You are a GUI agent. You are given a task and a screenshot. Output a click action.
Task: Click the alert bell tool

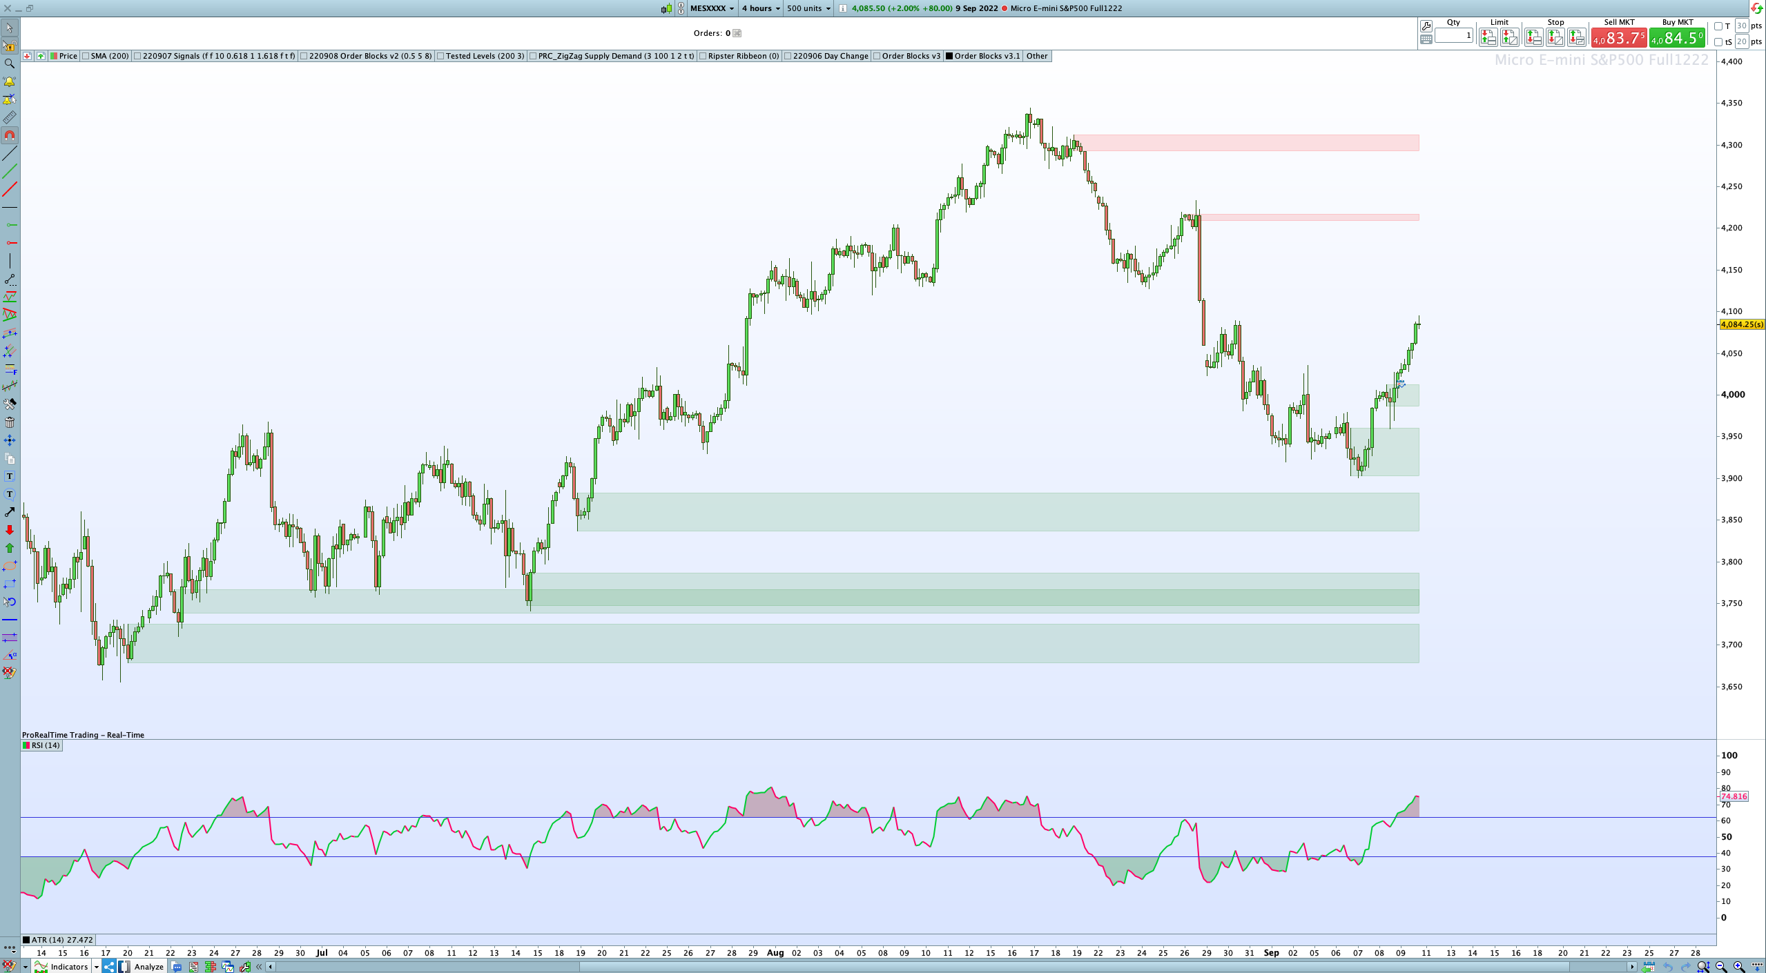pos(10,81)
